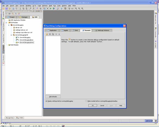Click the move configuration up arrow
The height and width of the screenshot is (127, 159).
pos(56,34)
